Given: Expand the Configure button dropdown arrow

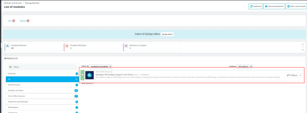Looking at the screenshot, I should [x=300, y=75].
